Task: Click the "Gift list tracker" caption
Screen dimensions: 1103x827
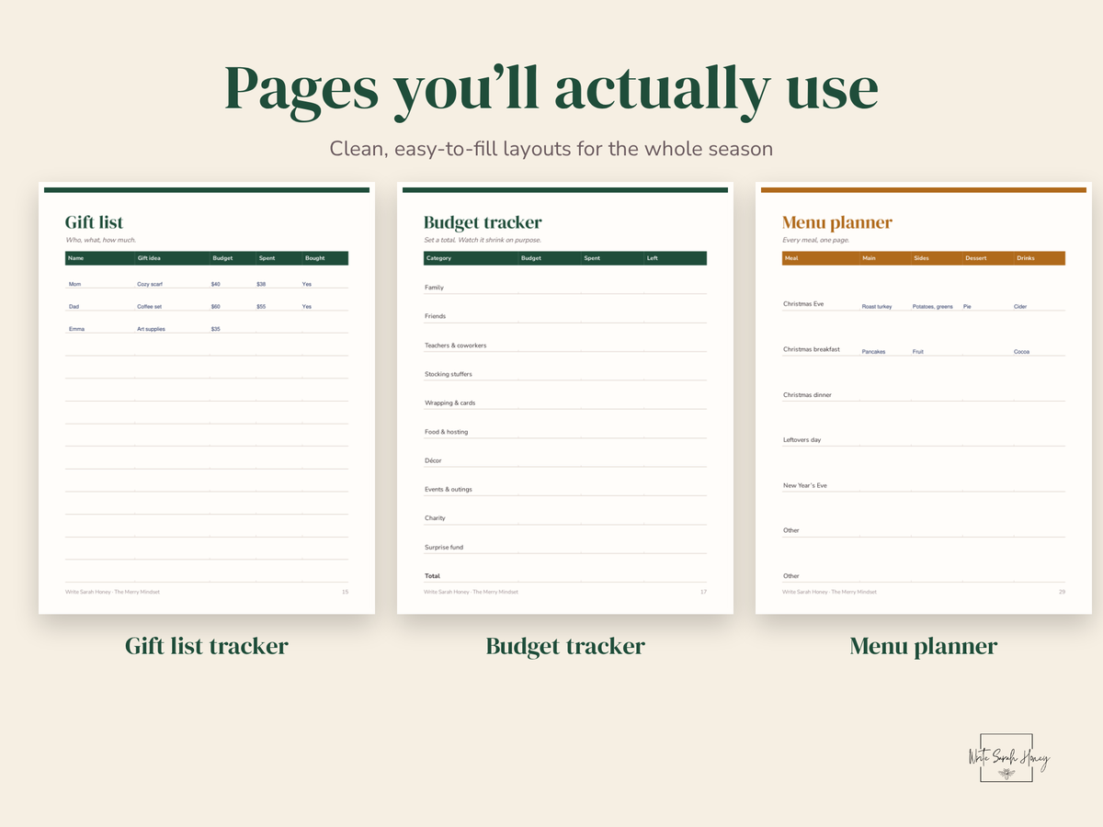Action: pos(207,646)
